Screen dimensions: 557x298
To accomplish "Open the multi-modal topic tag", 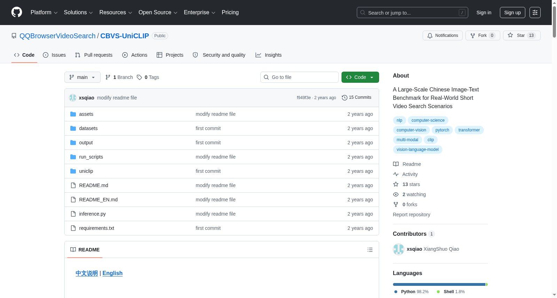I will [x=407, y=140].
